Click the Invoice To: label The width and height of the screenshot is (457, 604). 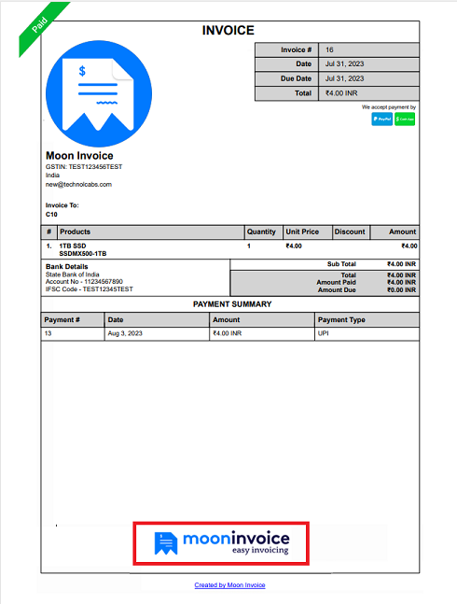[62, 205]
